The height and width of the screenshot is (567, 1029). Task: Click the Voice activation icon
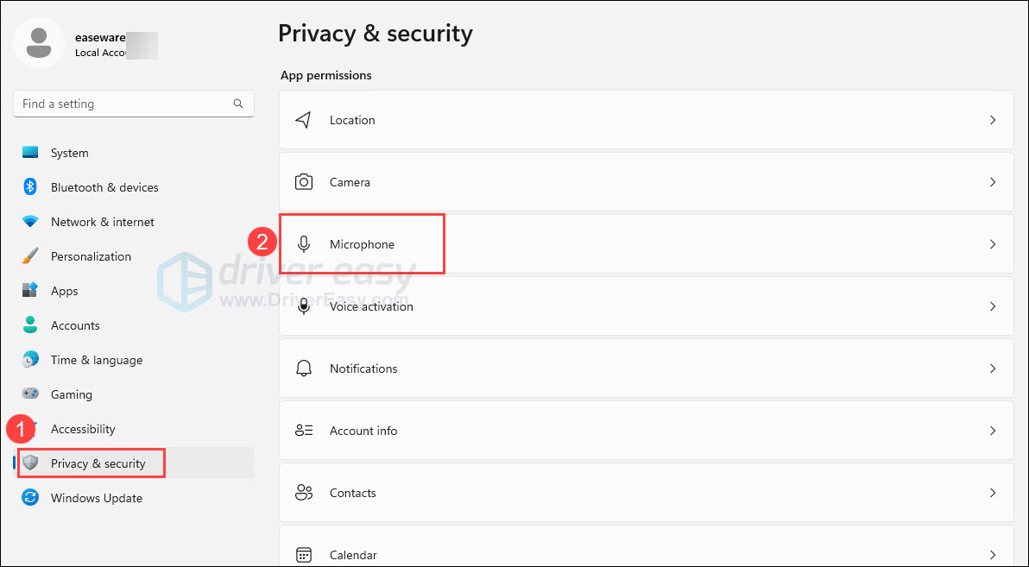click(x=303, y=306)
